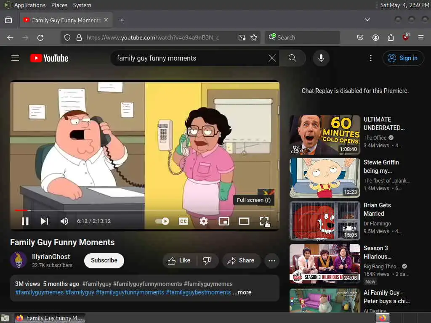Open IllyrianGhost channel avatar
The image size is (431, 323).
(x=19, y=260)
